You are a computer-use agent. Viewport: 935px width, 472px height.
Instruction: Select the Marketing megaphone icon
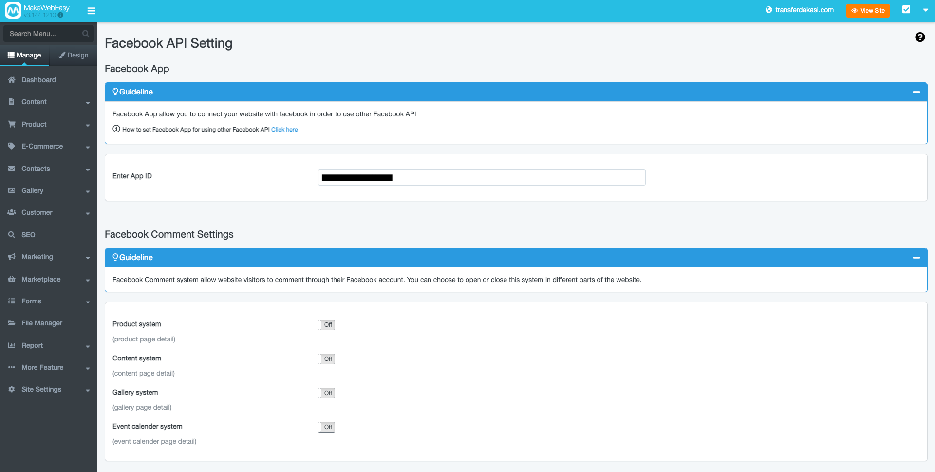(11, 257)
